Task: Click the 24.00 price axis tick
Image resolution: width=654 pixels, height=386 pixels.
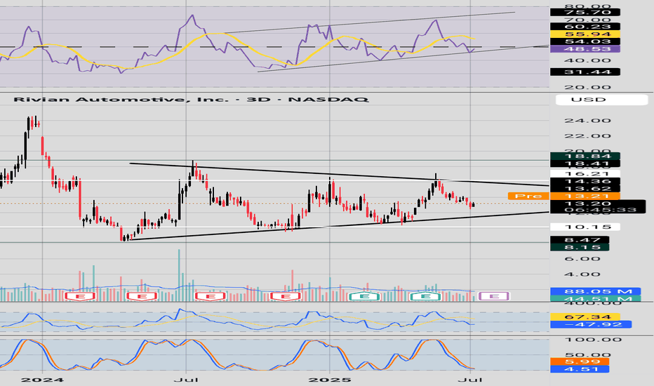Action: [x=587, y=121]
